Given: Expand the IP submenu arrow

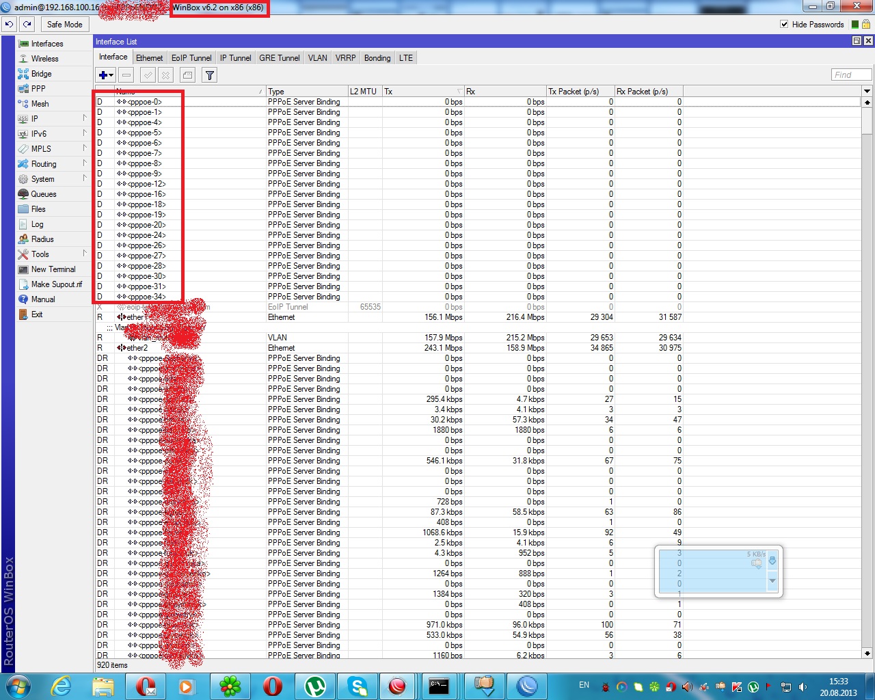Looking at the screenshot, I should point(85,118).
